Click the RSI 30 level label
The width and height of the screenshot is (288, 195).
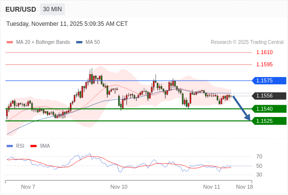[259, 175]
